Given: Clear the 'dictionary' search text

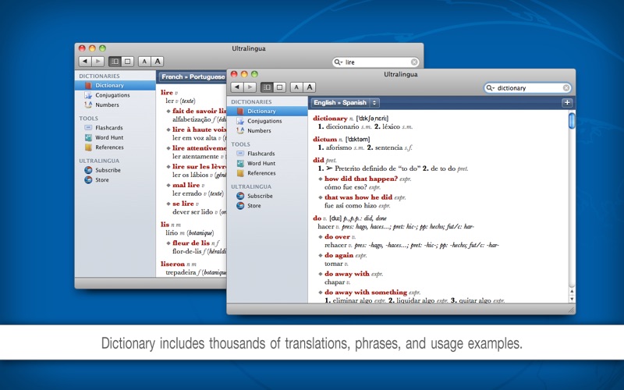Looking at the screenshot, I should pyautogui.click(x=566, y=88).
